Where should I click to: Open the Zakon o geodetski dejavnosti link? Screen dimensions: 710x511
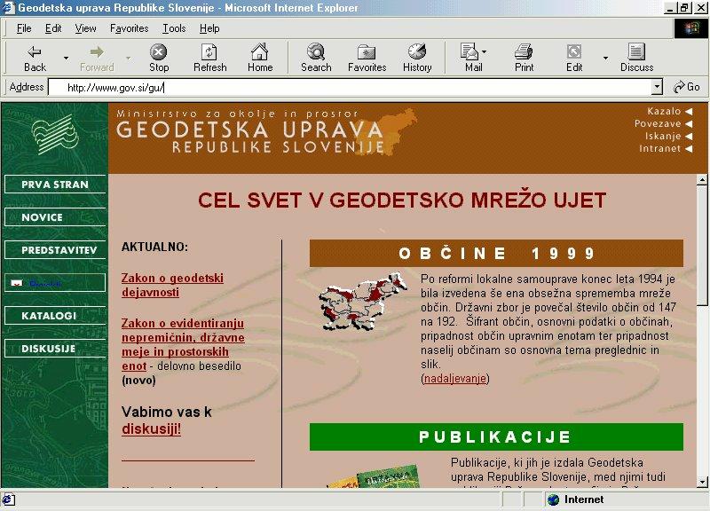tap(172, 285)
